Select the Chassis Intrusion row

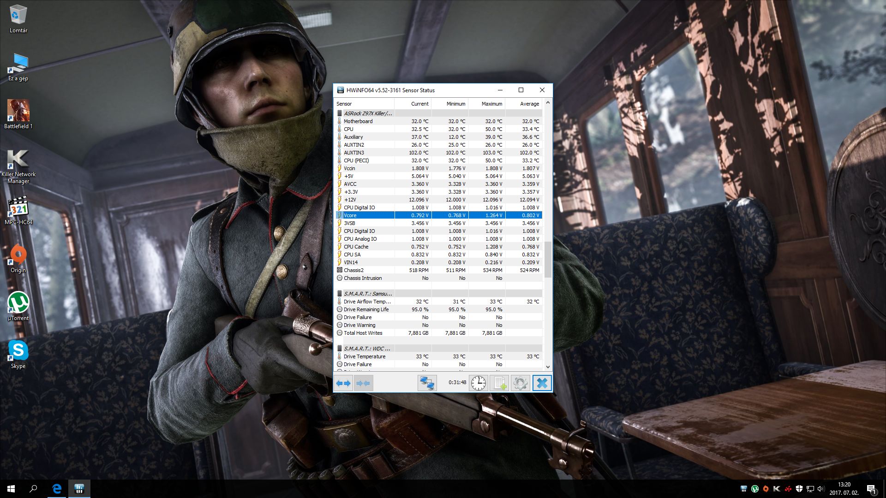pos(438,278)
